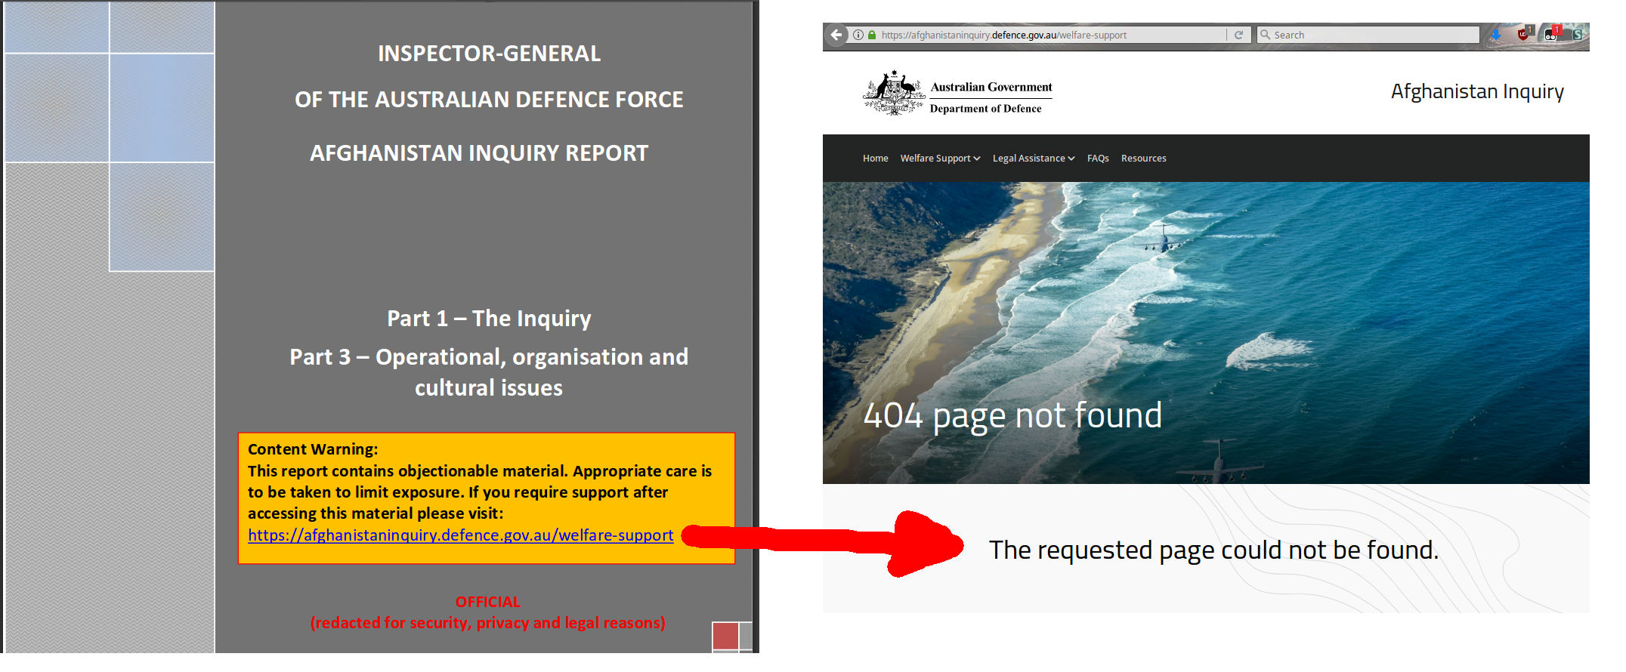Click the 404 page not found banner heading
Screen dimensions: 1626x672
[1012, 415]
